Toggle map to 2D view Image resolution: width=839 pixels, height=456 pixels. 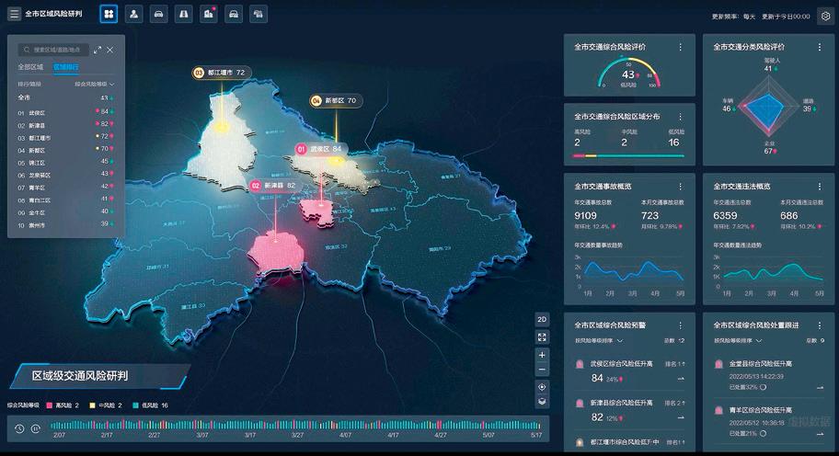(542, 319)
